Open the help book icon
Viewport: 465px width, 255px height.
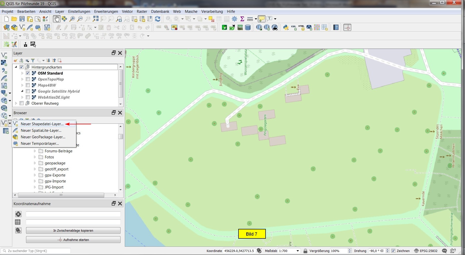click(x=336, y=27)
